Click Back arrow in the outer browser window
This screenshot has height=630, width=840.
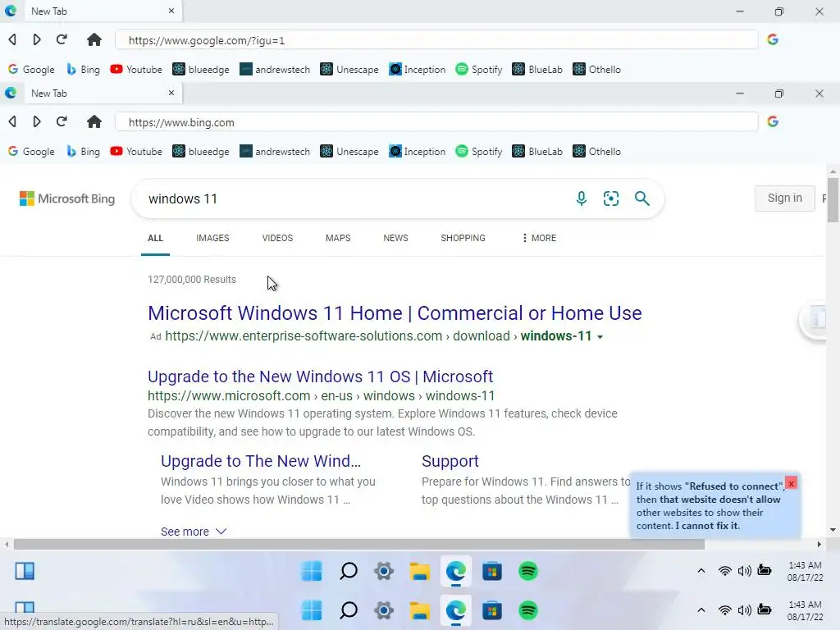point(12,39)
